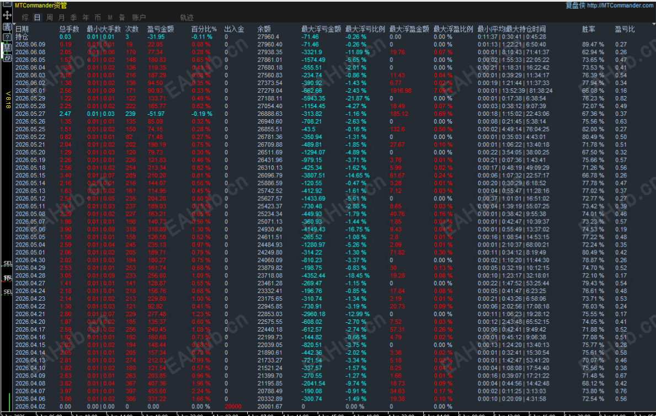This screenshot has height=416, width=656.
Task: Switch to the 币 currency tab
Action: pos(98,17)
